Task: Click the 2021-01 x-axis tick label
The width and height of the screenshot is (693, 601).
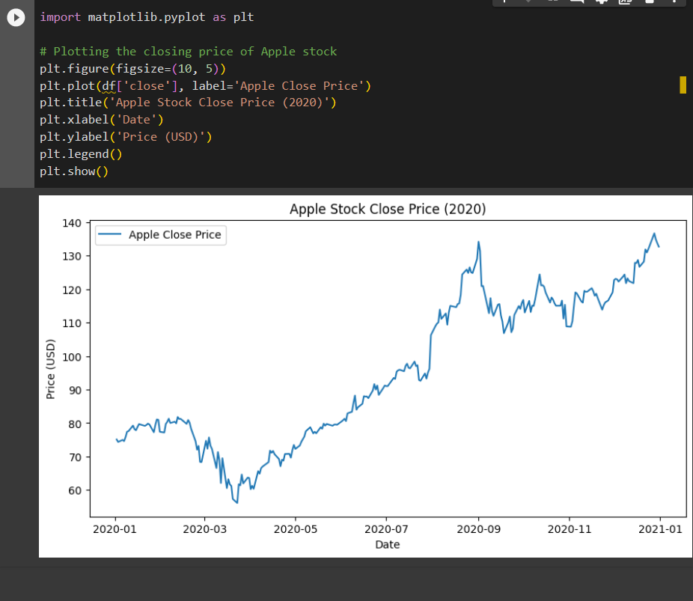Action: click(x=660, y=529)
